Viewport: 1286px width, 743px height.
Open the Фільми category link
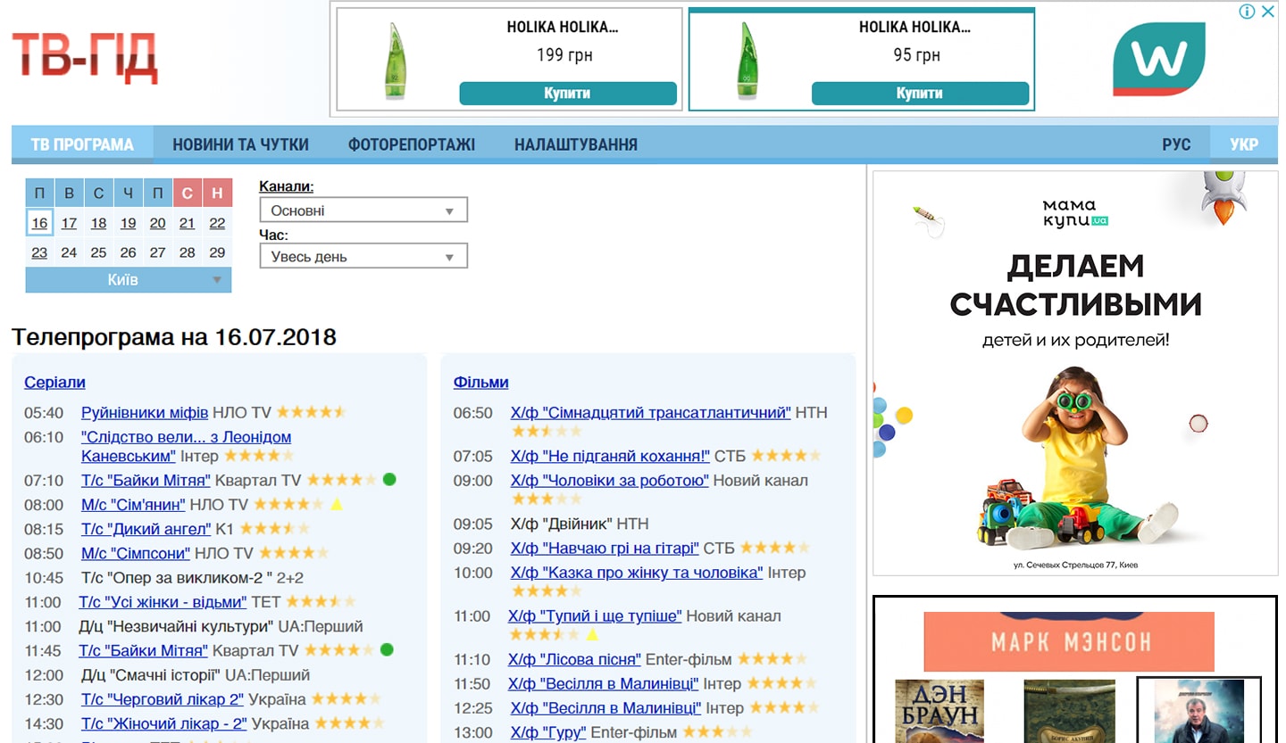tap(481, 383)
